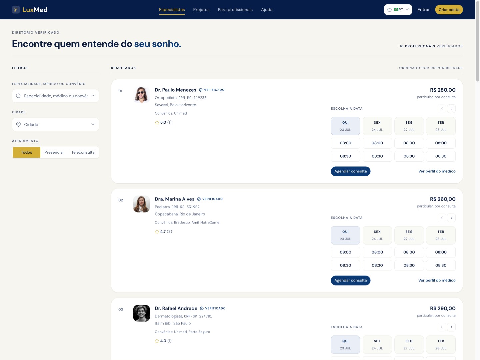480x360 pixels.
Task: Open the PT language dropdown
Action: [398, 10]
